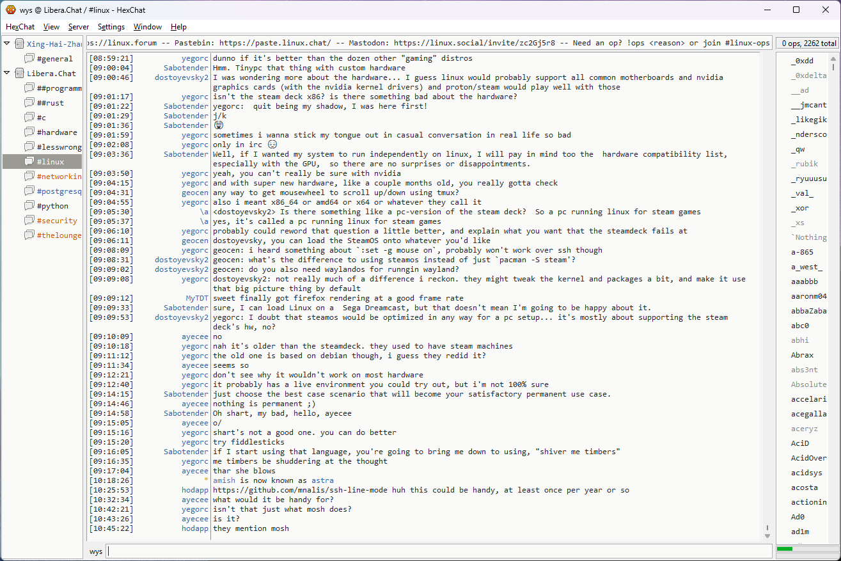841x561 pixels.
Task: Select user Abrax in the user list
Action: click(x=802, y=355)
